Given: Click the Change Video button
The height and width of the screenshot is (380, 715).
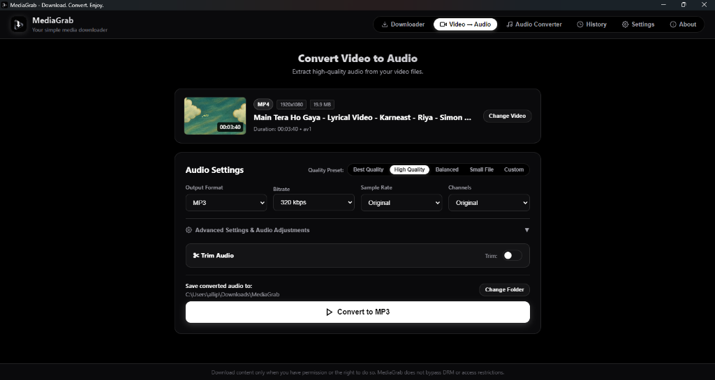Looking at the screenshot, I should point(507,116).
